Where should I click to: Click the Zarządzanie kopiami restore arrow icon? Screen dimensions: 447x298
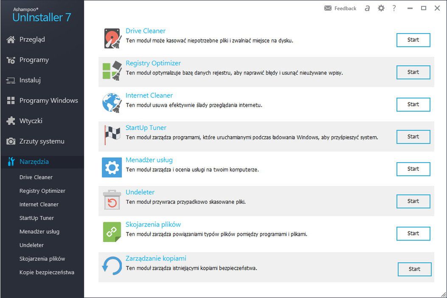(x=112, y=266)
